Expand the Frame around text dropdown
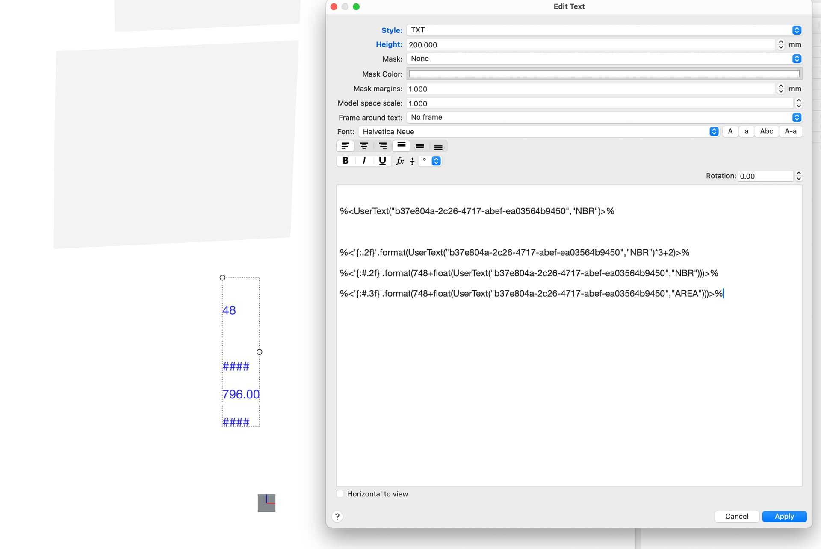821x549 pixels. (604, 117)
